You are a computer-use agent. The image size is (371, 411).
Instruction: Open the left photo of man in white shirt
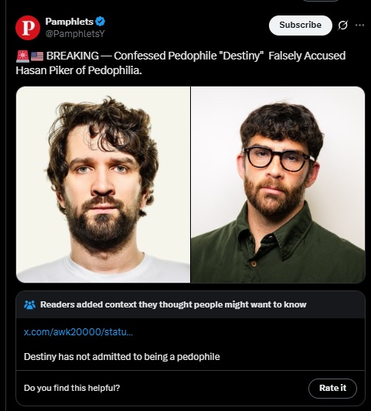tap(103, 185)
